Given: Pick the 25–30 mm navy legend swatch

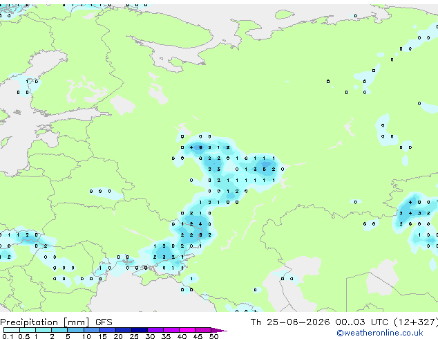Looking at the screenshot, I should click(x=139, y=330).
